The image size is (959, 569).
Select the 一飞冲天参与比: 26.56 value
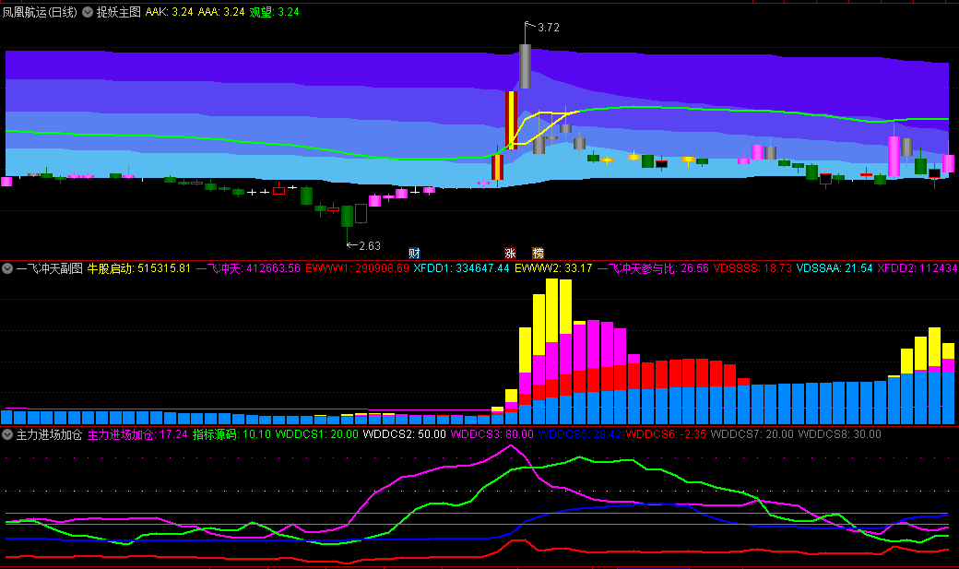pyautogui.click(x=653, y=268)
